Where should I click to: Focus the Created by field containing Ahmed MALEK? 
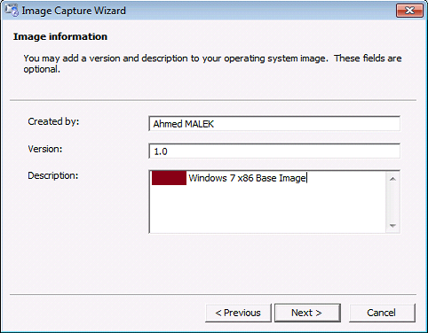[x=274, y=124]
